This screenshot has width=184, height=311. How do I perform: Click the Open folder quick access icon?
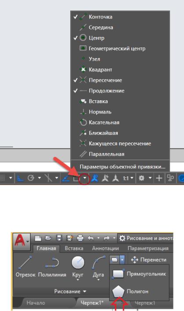pos(48,238)
